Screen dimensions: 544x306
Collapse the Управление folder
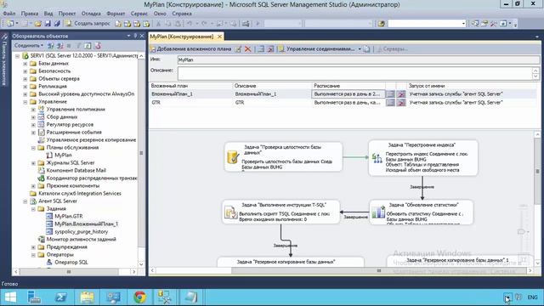(25, 102)
